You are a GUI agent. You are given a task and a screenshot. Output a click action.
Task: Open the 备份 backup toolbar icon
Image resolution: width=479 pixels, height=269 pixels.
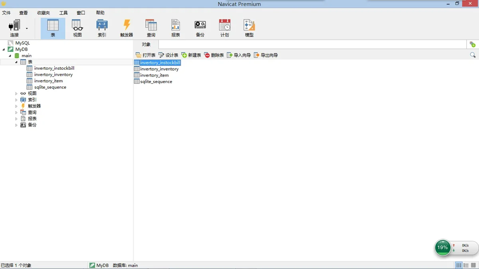[200, 28]
